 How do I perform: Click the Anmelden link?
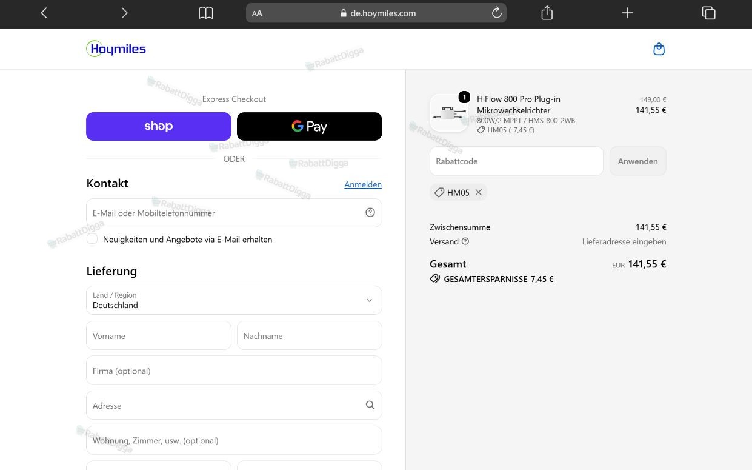[x=363, y=184]
